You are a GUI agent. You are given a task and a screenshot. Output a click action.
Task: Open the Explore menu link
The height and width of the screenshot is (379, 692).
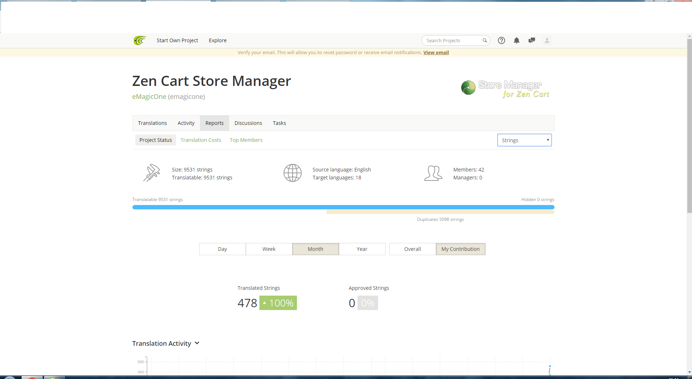(x=218, y=40)
